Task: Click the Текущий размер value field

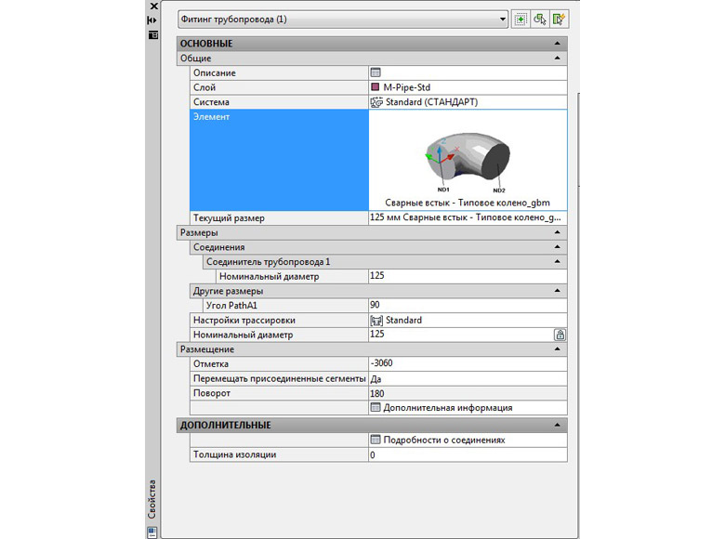Action: coord(468,217)
